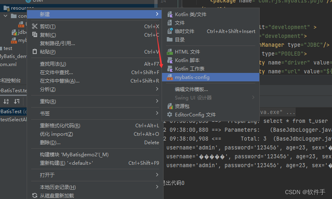
Task: Click the copy icon beside 复制
Action: tap(35, 34)
